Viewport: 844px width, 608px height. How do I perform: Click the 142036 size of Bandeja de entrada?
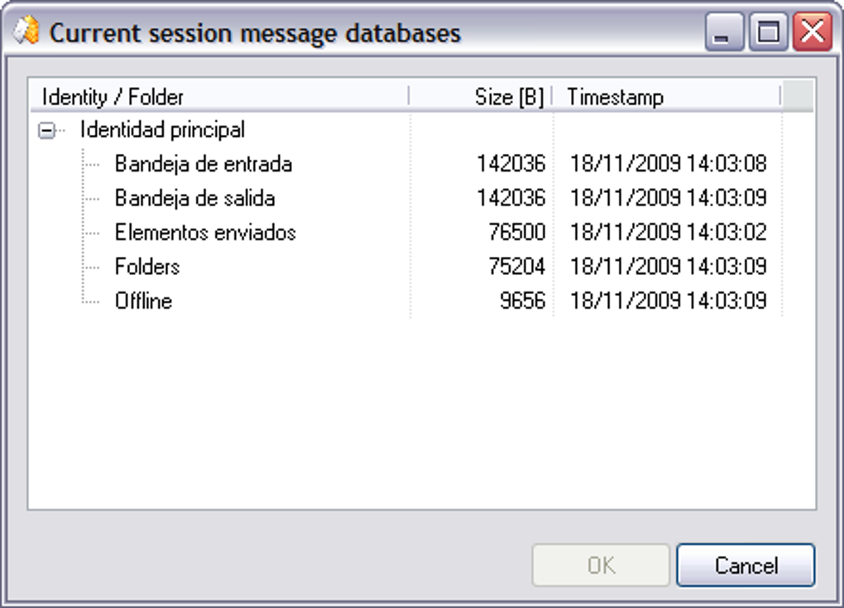coord(511,164)
